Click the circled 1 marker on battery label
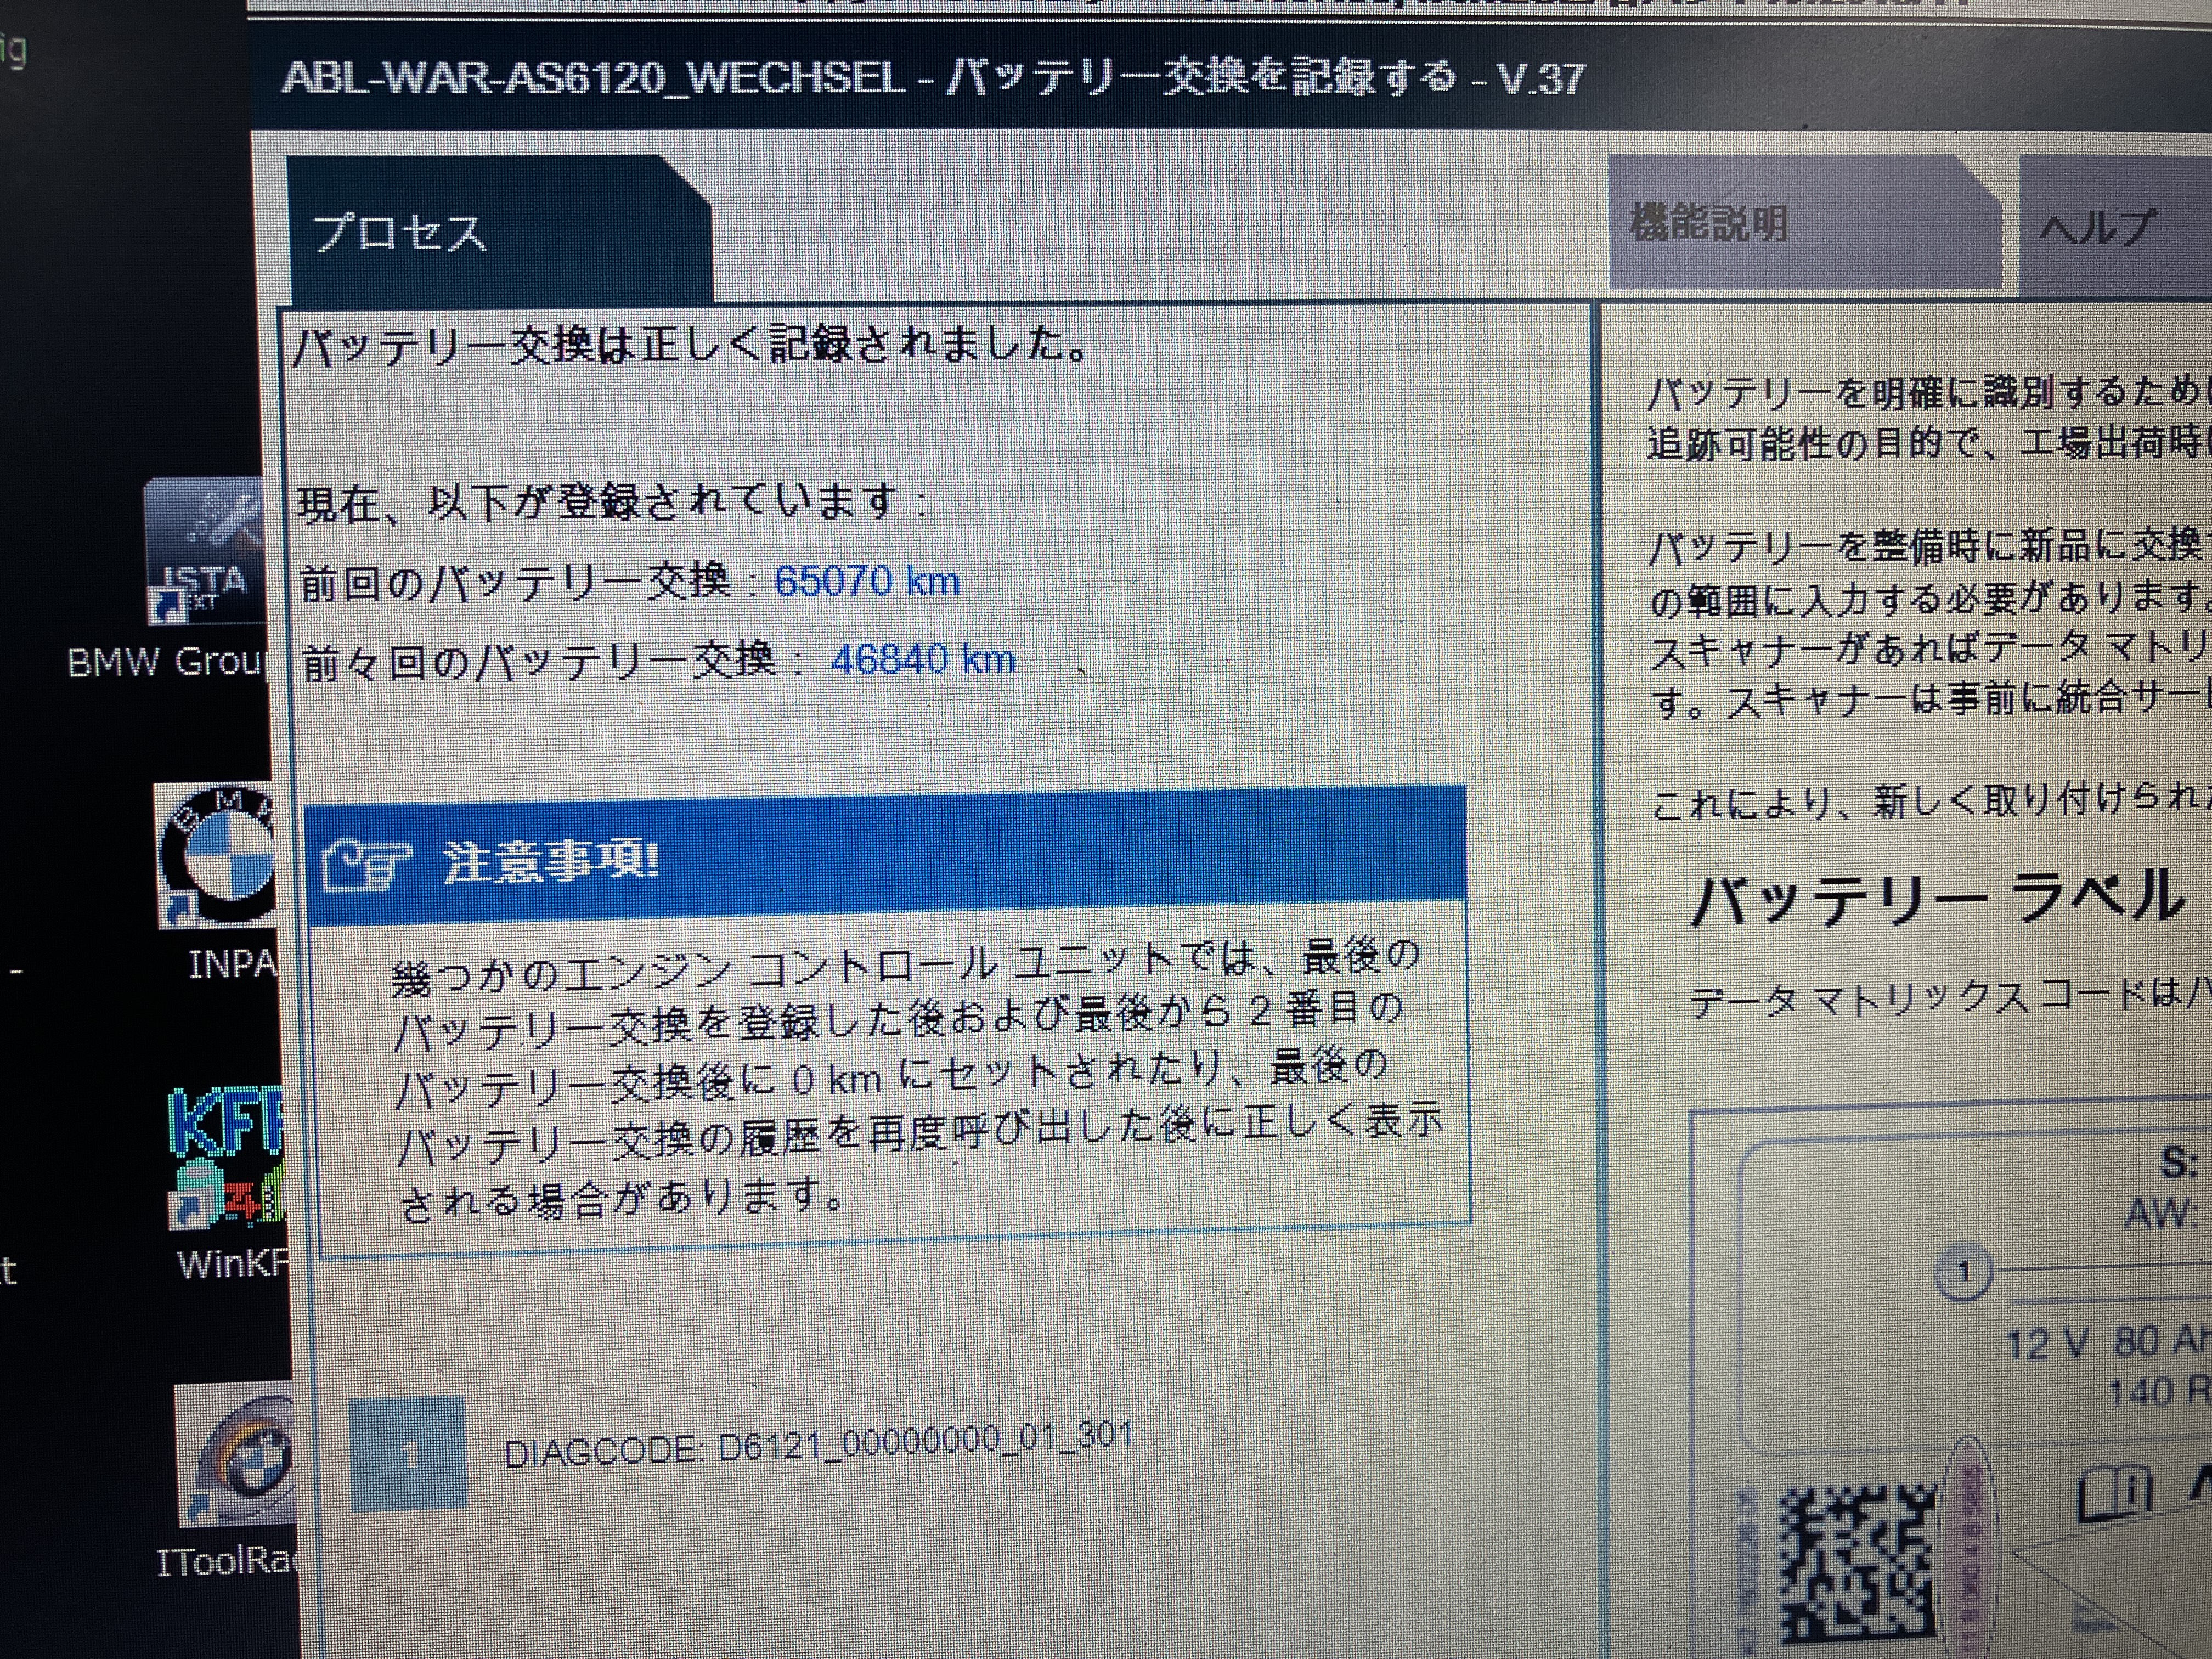The width and height of the screenshot is (2212, 1659). pos(1963,1273)
